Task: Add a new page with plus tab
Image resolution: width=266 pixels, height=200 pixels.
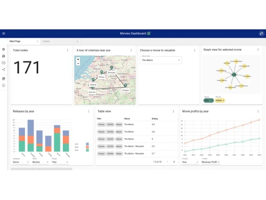Action: point(77,42)
